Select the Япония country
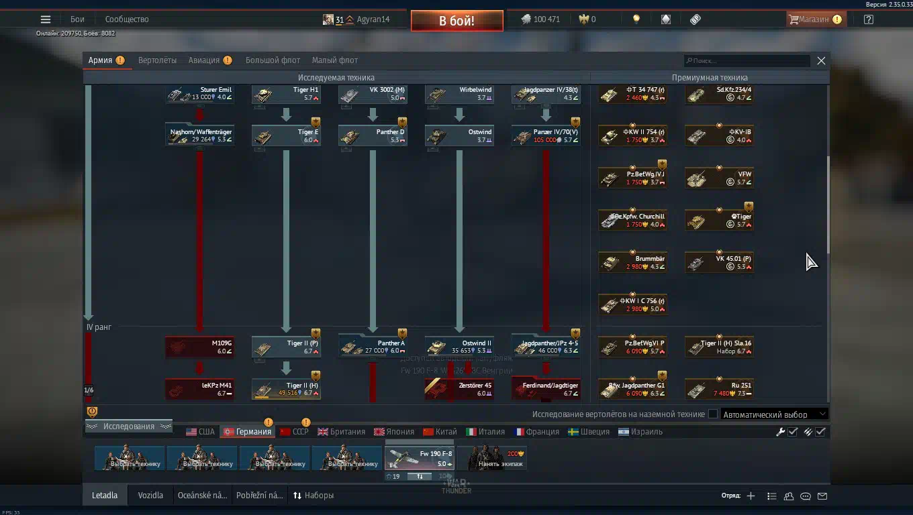 tap(395, 432)
